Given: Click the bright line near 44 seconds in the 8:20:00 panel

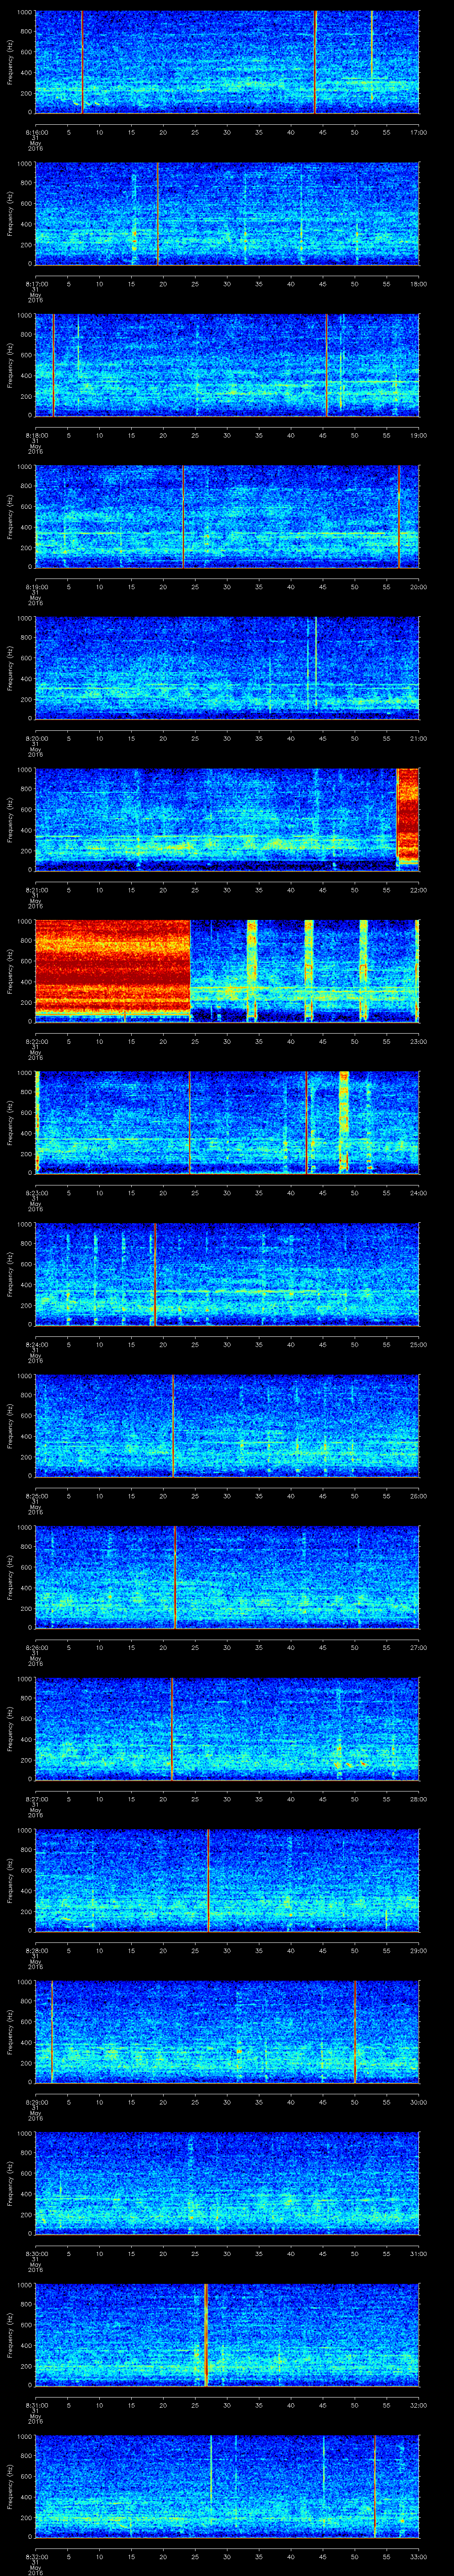Looking at the screenshot, I should 315,662.
